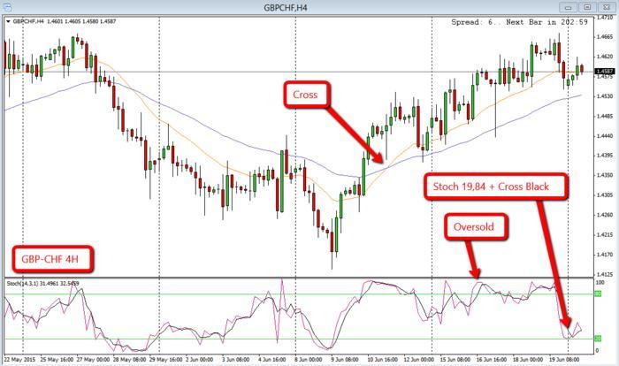The width and height of the screenshot is (619, 366).
Task: Click the 1.4485 price scale label
Action: 604,116
